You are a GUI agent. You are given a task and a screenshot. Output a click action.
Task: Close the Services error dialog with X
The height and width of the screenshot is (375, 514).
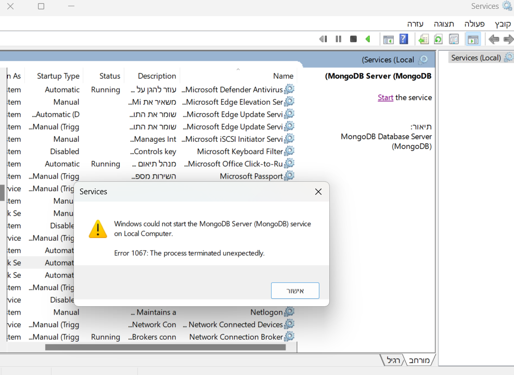(318, 192)
